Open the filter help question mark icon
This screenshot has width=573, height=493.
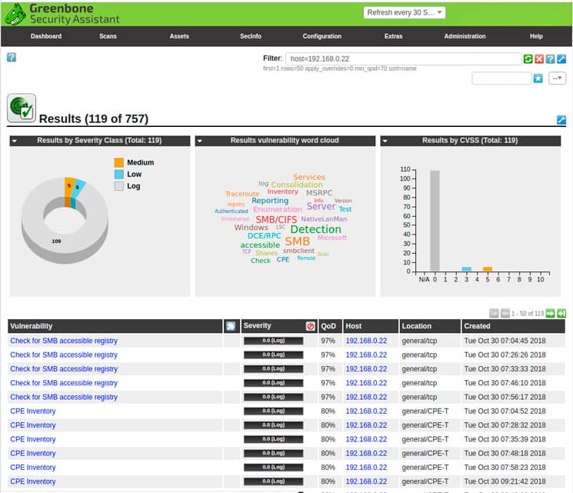551,59
